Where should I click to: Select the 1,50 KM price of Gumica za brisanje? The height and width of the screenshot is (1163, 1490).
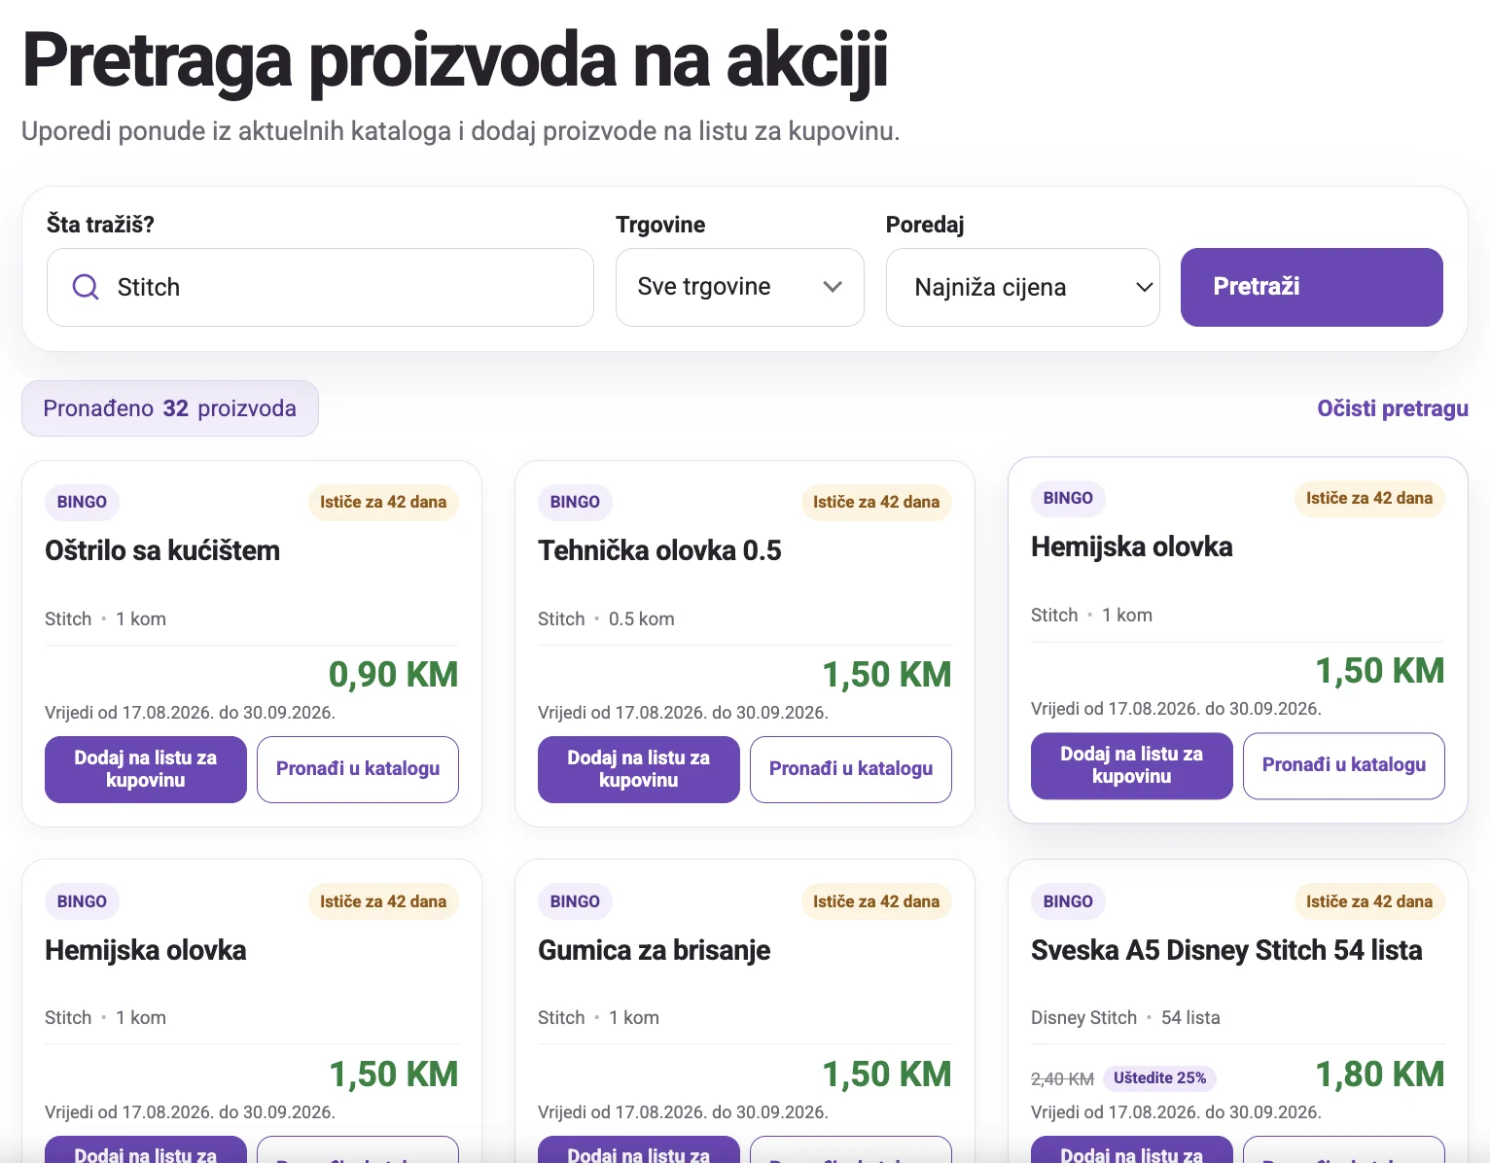point(886,1074)
